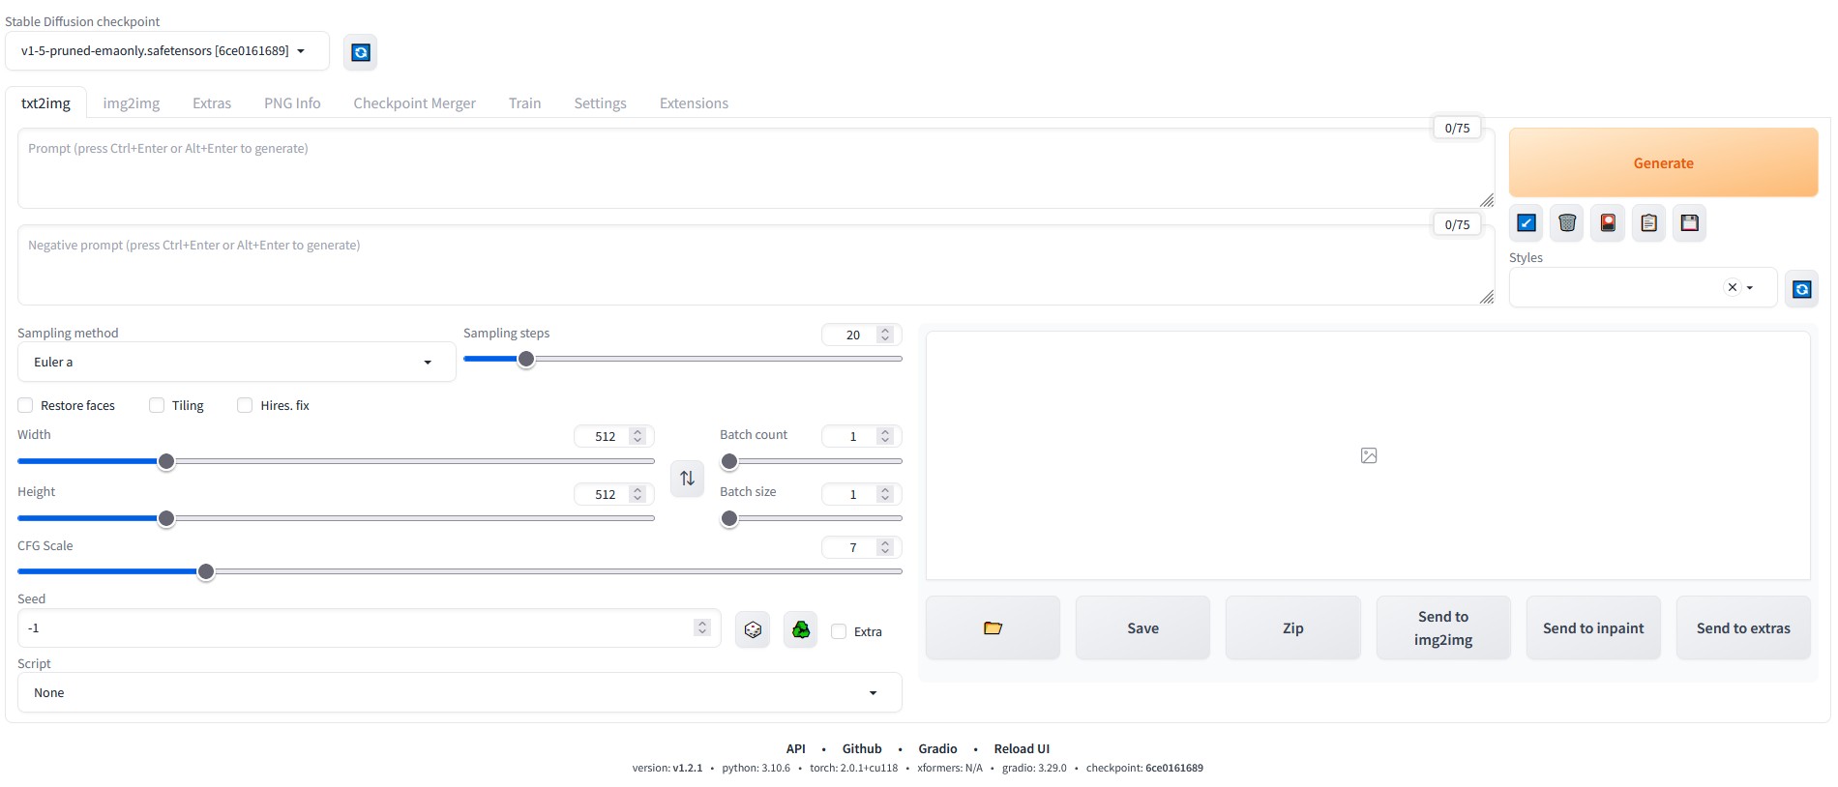The height and width of the screenshot is (787, 1838).
Task: Open the extra networks card icon
Action: coord(1608,223)
